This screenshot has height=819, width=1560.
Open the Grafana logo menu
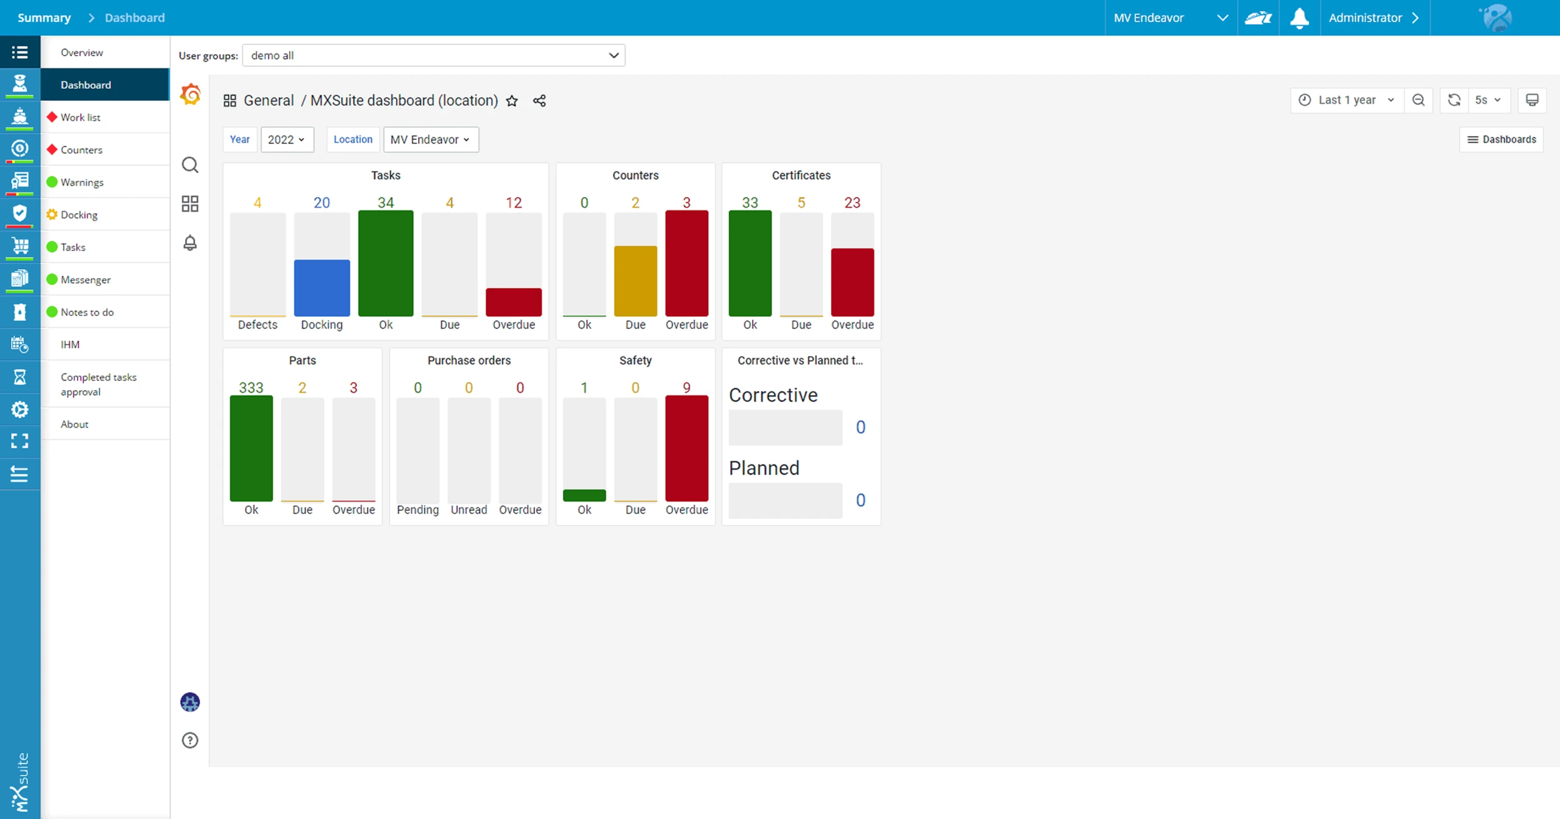[190, 95]
